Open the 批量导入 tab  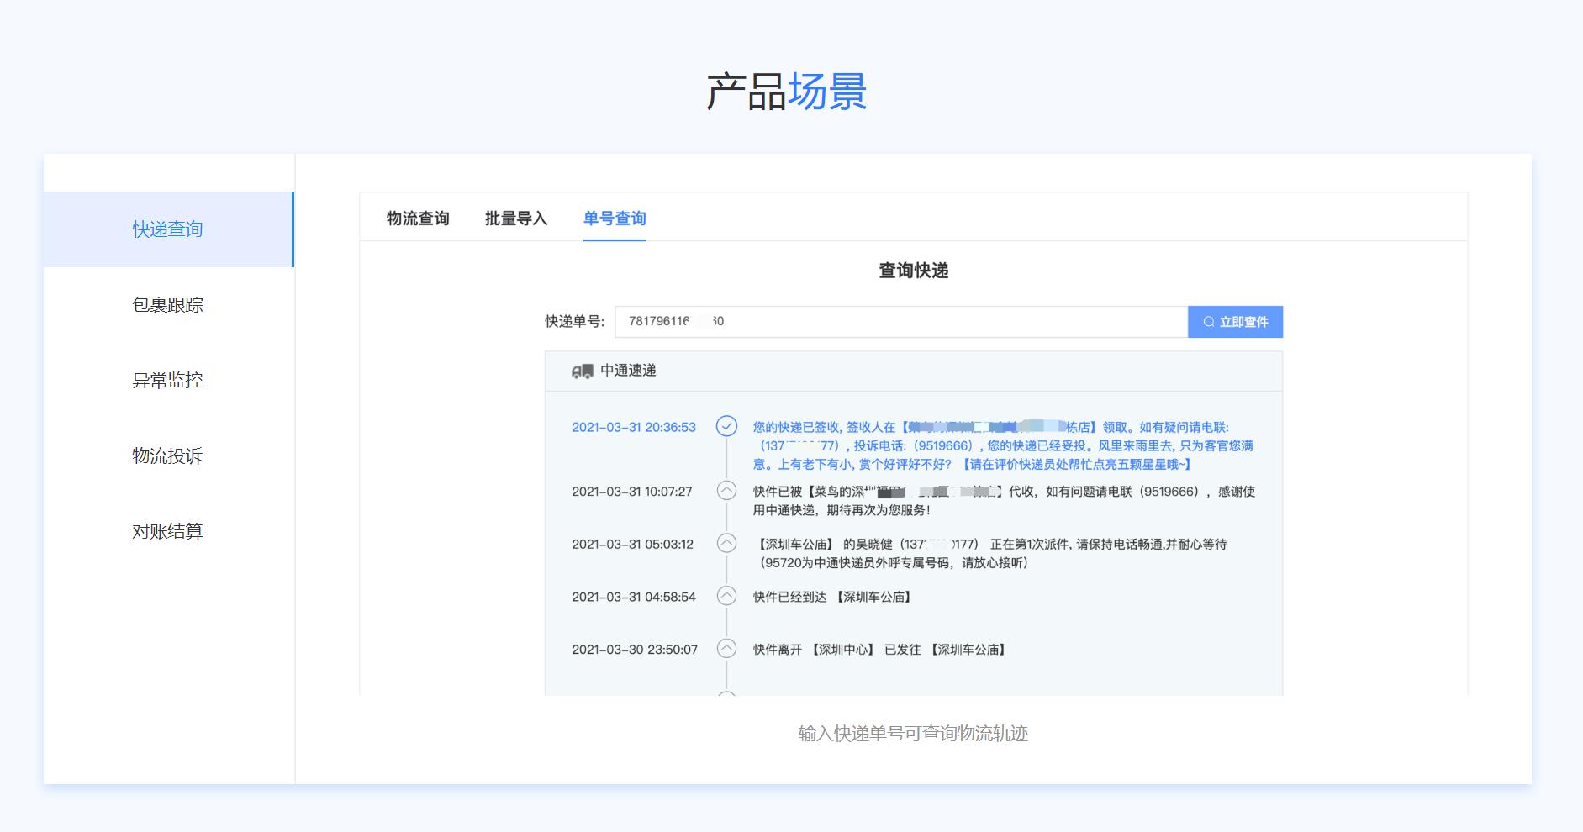tap(516, 219)
